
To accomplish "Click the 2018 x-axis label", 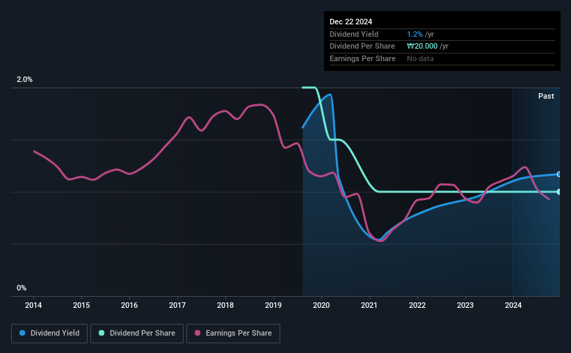I will pos(225,305).
